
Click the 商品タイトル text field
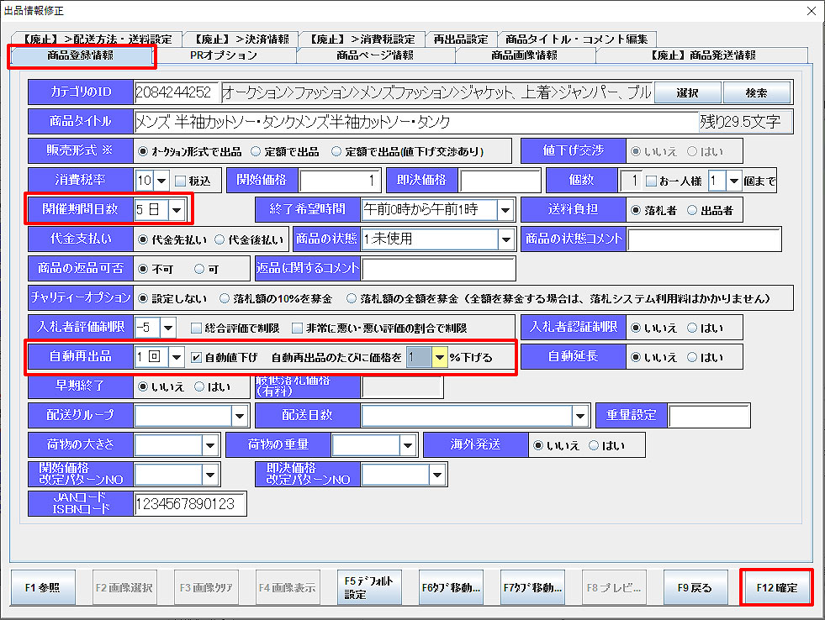click(415, 122)
